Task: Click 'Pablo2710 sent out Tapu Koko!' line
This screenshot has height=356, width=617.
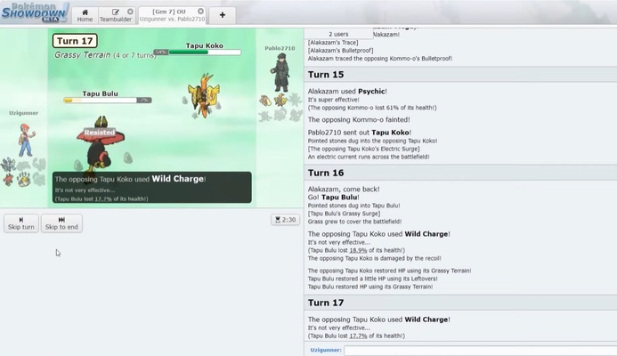Action: coord(360,133)
